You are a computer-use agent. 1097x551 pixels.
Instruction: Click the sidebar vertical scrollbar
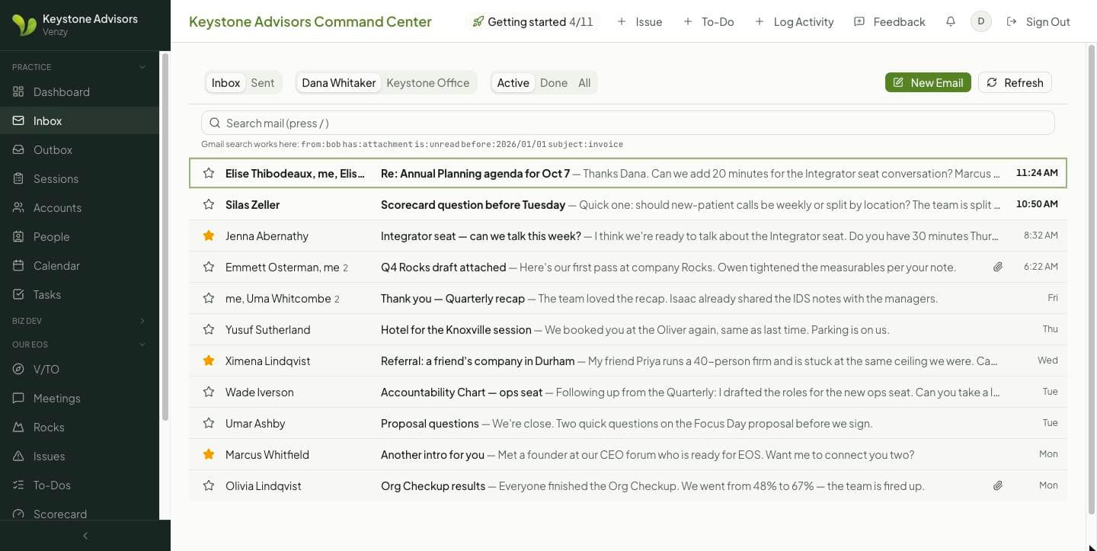(x=165, y=236)
